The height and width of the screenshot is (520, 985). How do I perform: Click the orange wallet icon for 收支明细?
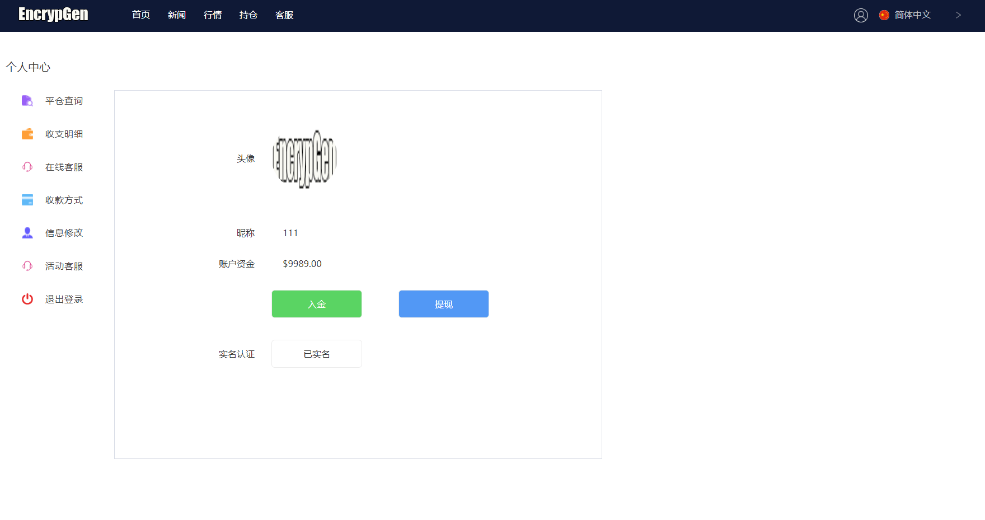27,134
